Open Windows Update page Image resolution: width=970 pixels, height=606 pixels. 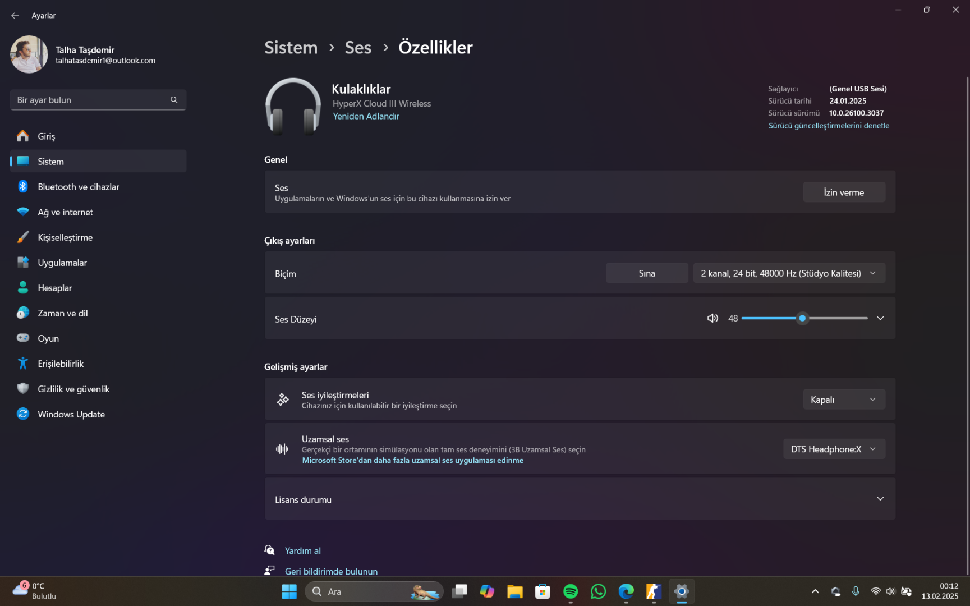click(98, 414)
